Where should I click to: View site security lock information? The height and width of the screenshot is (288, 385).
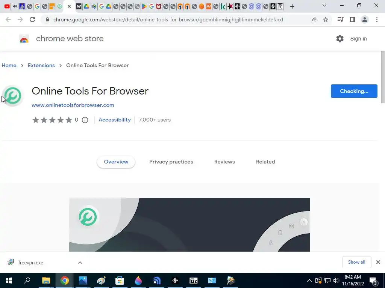tap(47, 19)
